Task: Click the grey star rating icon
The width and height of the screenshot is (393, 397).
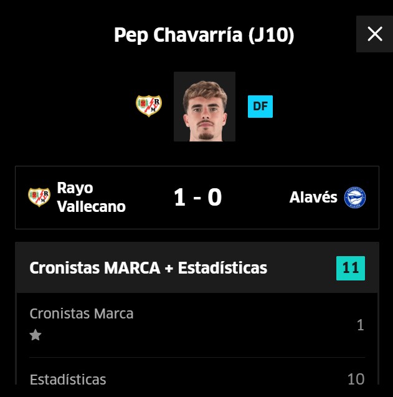Action: point(36,335)
